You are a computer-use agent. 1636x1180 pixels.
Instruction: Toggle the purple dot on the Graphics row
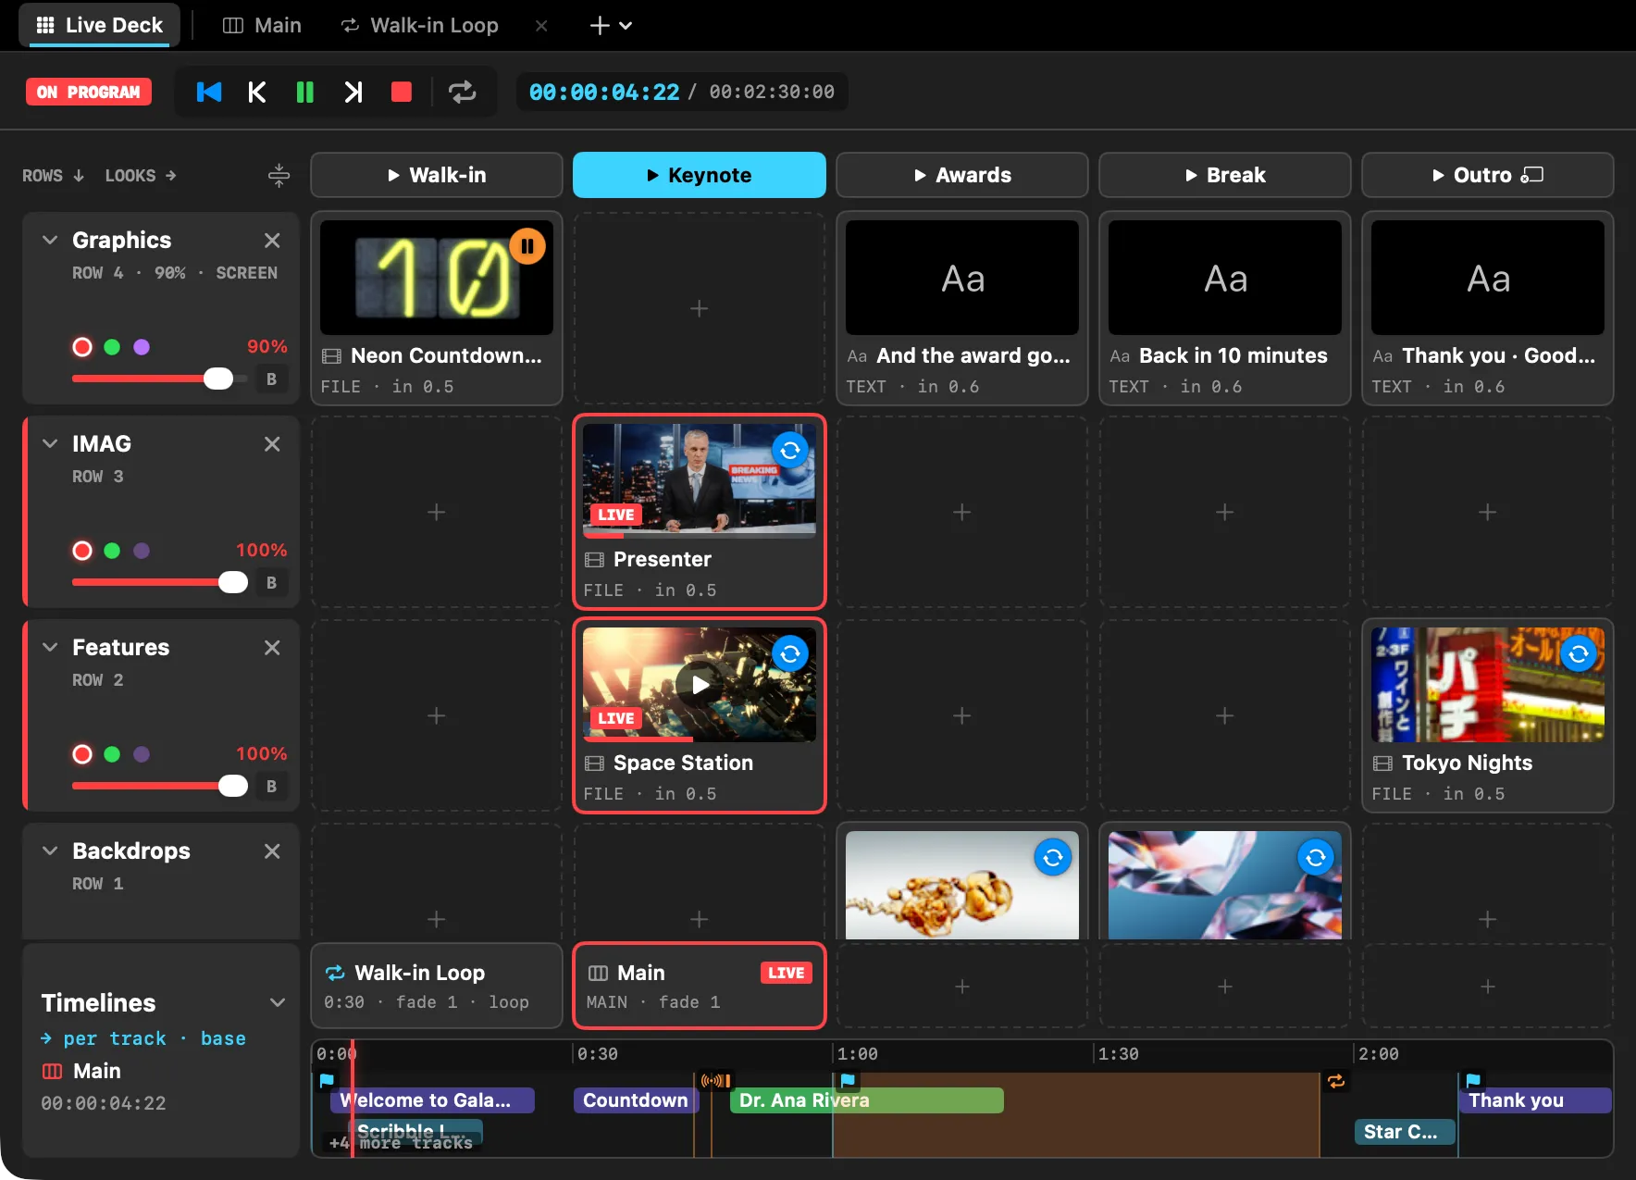click(142, 347)
